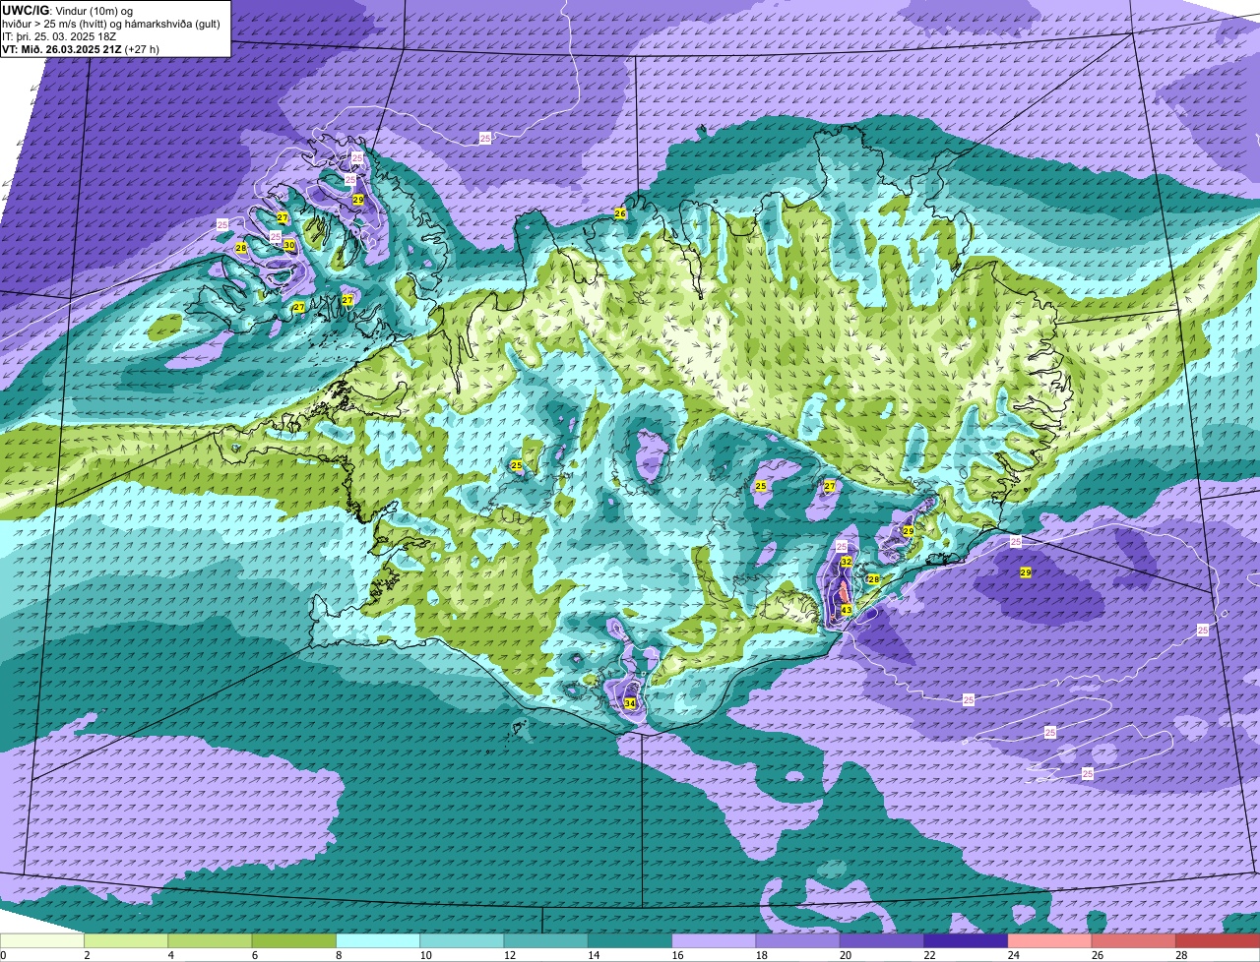This screenshot has width=1260, height=962.
Task: Click the above 28 m/s red swatch
Action: tap(1218, 940)
